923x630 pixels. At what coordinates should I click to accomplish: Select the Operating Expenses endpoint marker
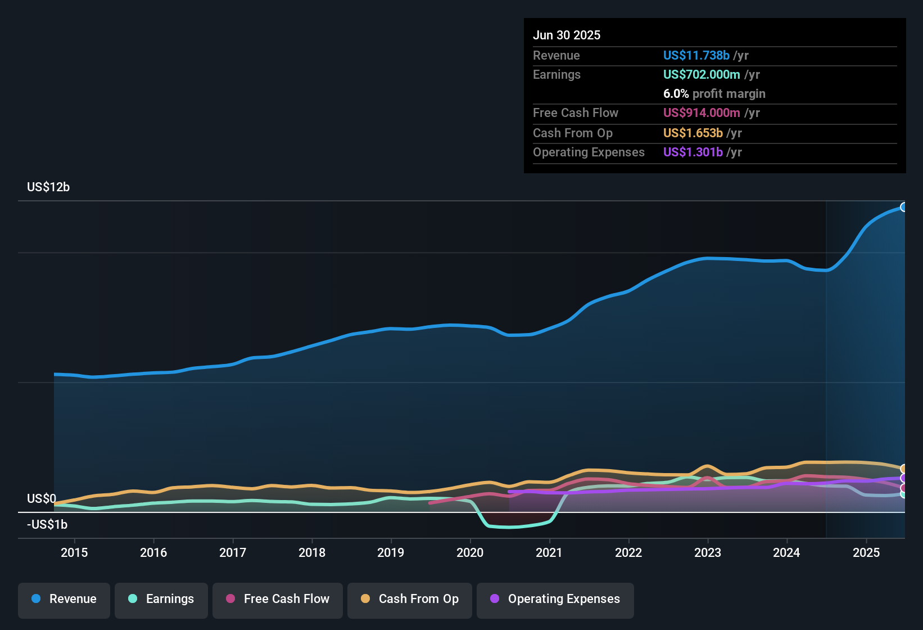(x=904, y=478)
